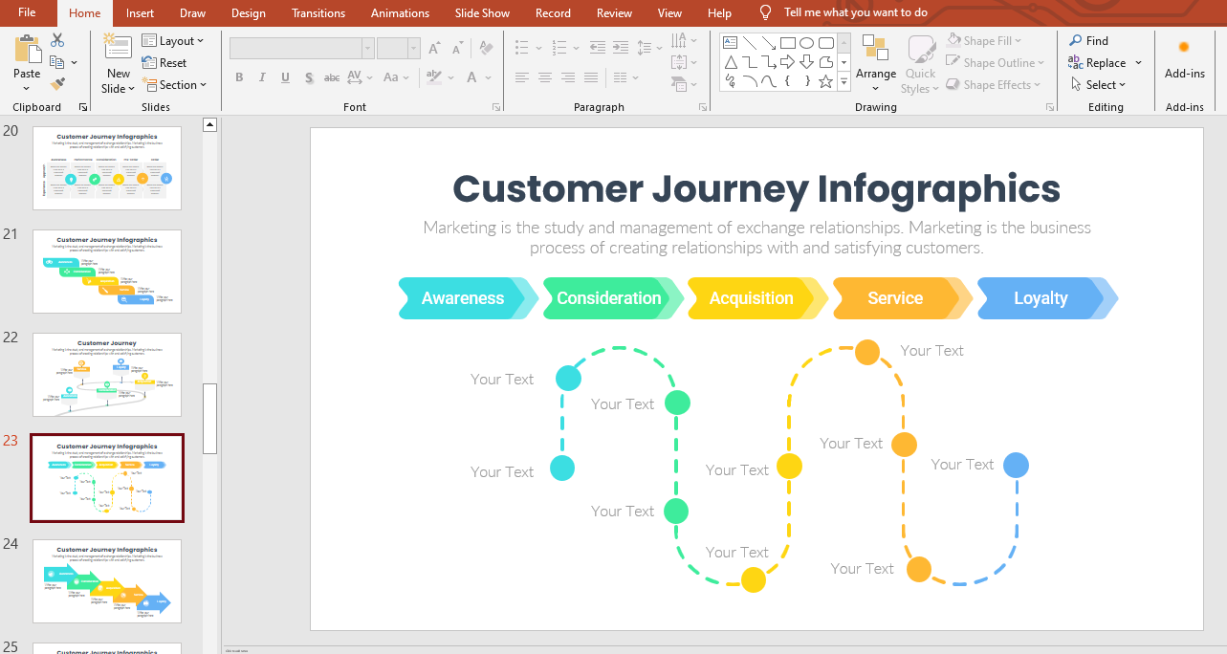Open the Line Spacing dropdown
The width and height of the screenshot is (1227, 654).
[649, 48]
